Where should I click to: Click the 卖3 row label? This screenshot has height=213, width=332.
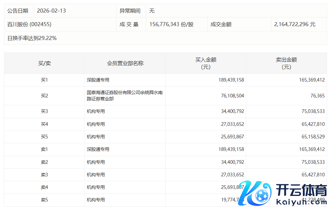[x=44, y=175]
